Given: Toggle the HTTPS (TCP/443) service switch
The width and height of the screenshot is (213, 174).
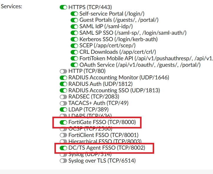Looking at the screenshot, I should coord(63,7).
